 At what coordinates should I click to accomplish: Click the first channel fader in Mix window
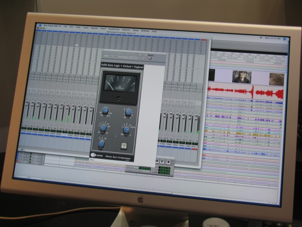(26, 103)
